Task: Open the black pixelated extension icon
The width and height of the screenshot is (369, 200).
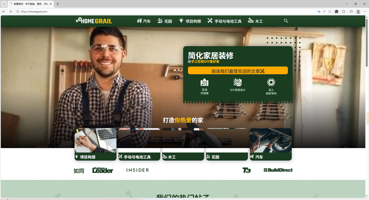Action: (x=336, y=11)
